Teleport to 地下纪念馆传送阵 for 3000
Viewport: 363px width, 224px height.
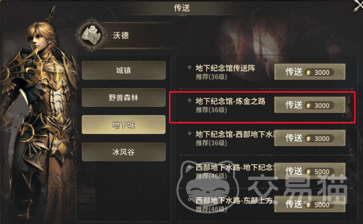(310, 72)
